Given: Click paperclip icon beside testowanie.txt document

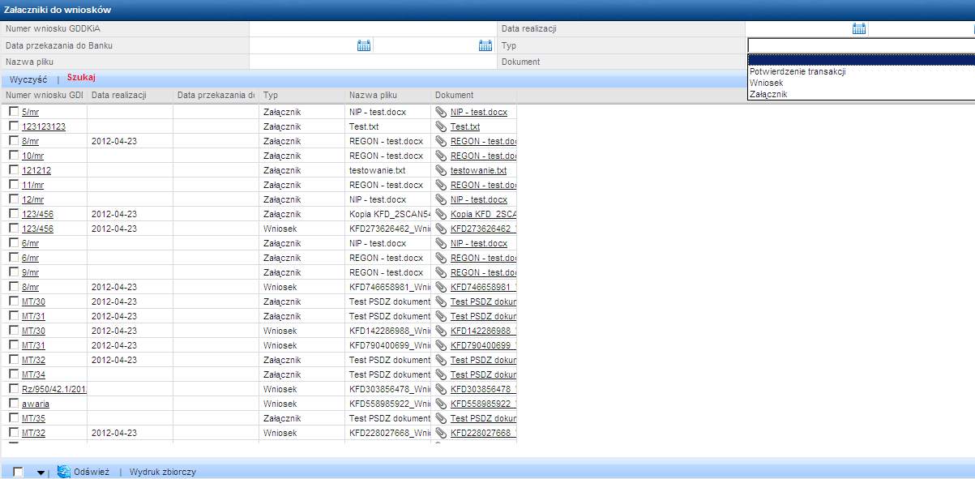Looking at the screenshot, I should click(440, 170).
